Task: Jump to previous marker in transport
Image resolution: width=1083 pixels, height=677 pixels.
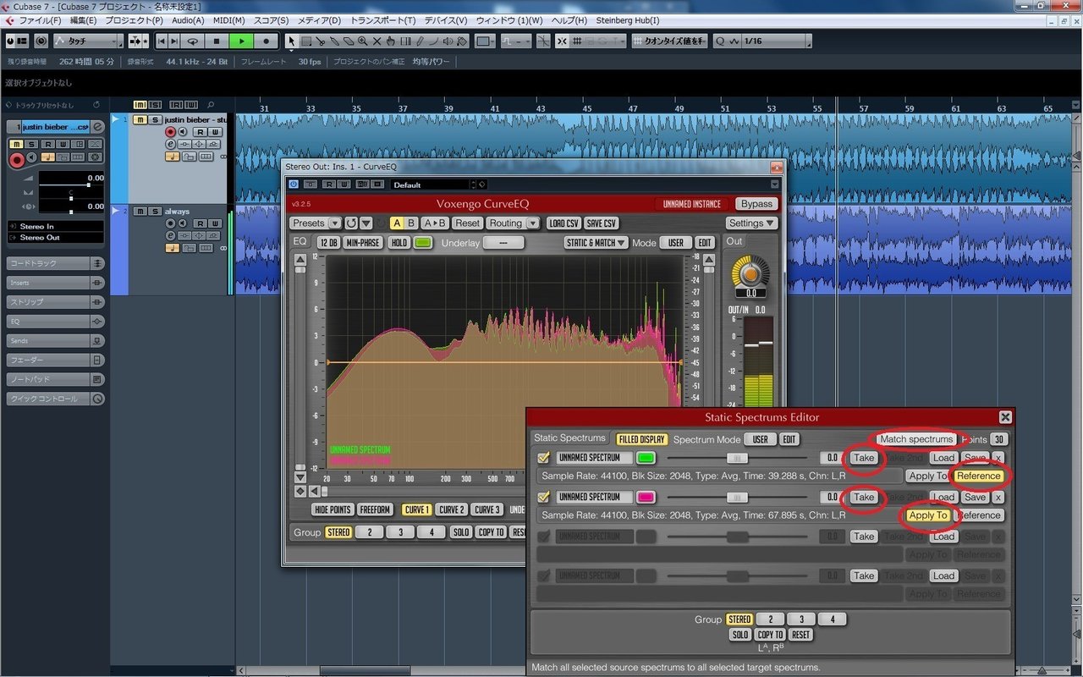Action: coord(161,41)
